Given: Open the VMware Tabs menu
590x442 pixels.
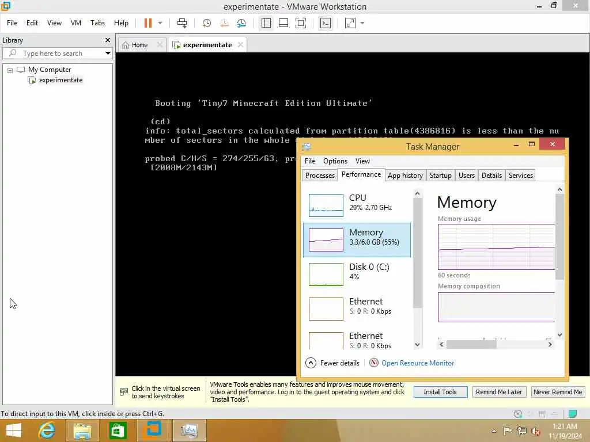Looking at the screenshot, I should (97, 23).
